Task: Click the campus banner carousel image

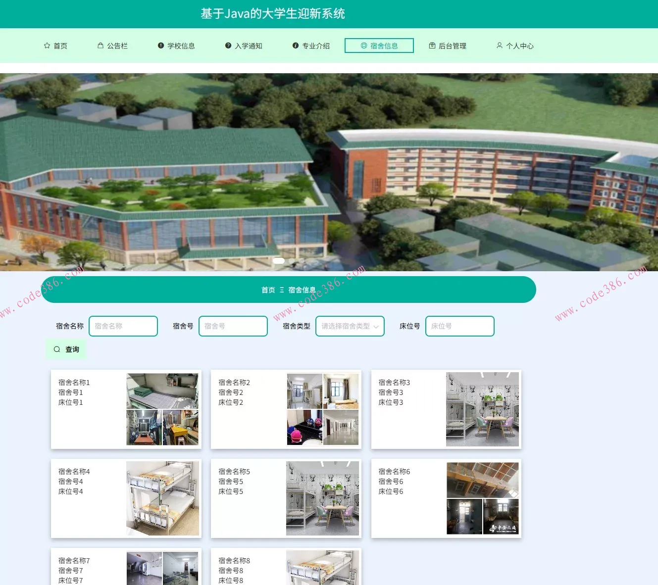Action: (x=329, y=172)
